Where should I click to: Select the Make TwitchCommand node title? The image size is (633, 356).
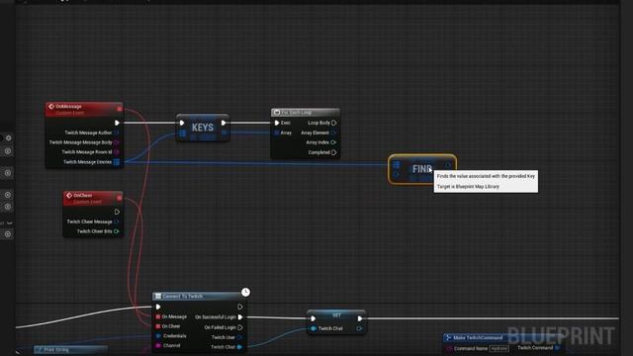pyautogui.click(x=478, y=337)
